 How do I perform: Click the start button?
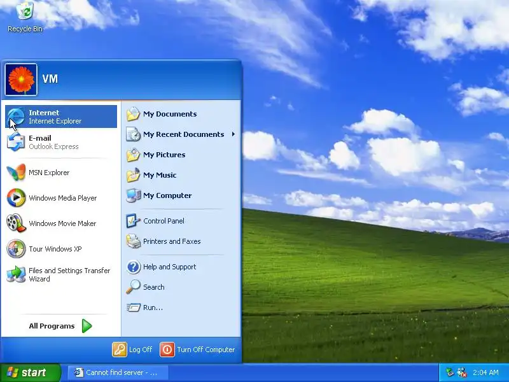point(30,372)
